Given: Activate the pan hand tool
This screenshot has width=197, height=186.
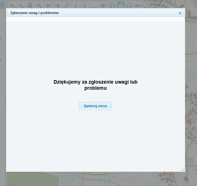Looking at the screenshot, I should click(x=30, y=6).
